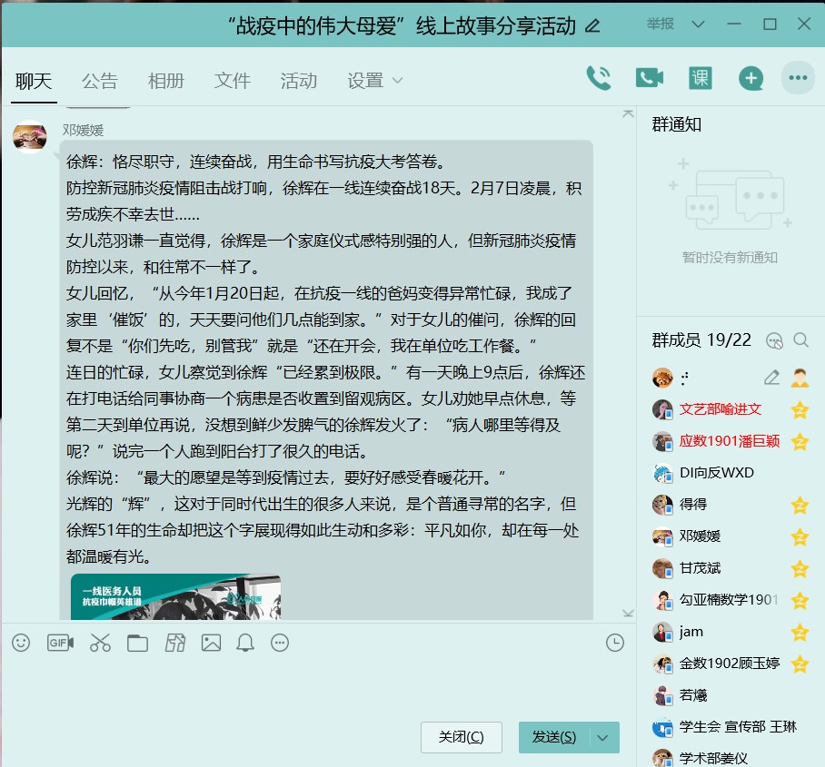
Task: Click the star beside 邓媛媛 member
Action: 800,536
